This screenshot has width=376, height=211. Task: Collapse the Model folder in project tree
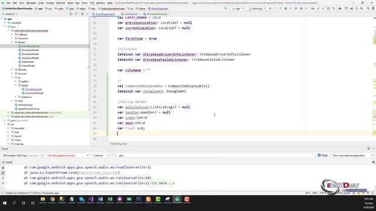(12, 42)
